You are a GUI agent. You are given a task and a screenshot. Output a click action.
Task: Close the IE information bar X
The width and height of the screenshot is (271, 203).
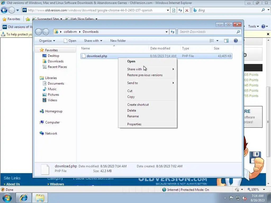click(x=268, y=34)
